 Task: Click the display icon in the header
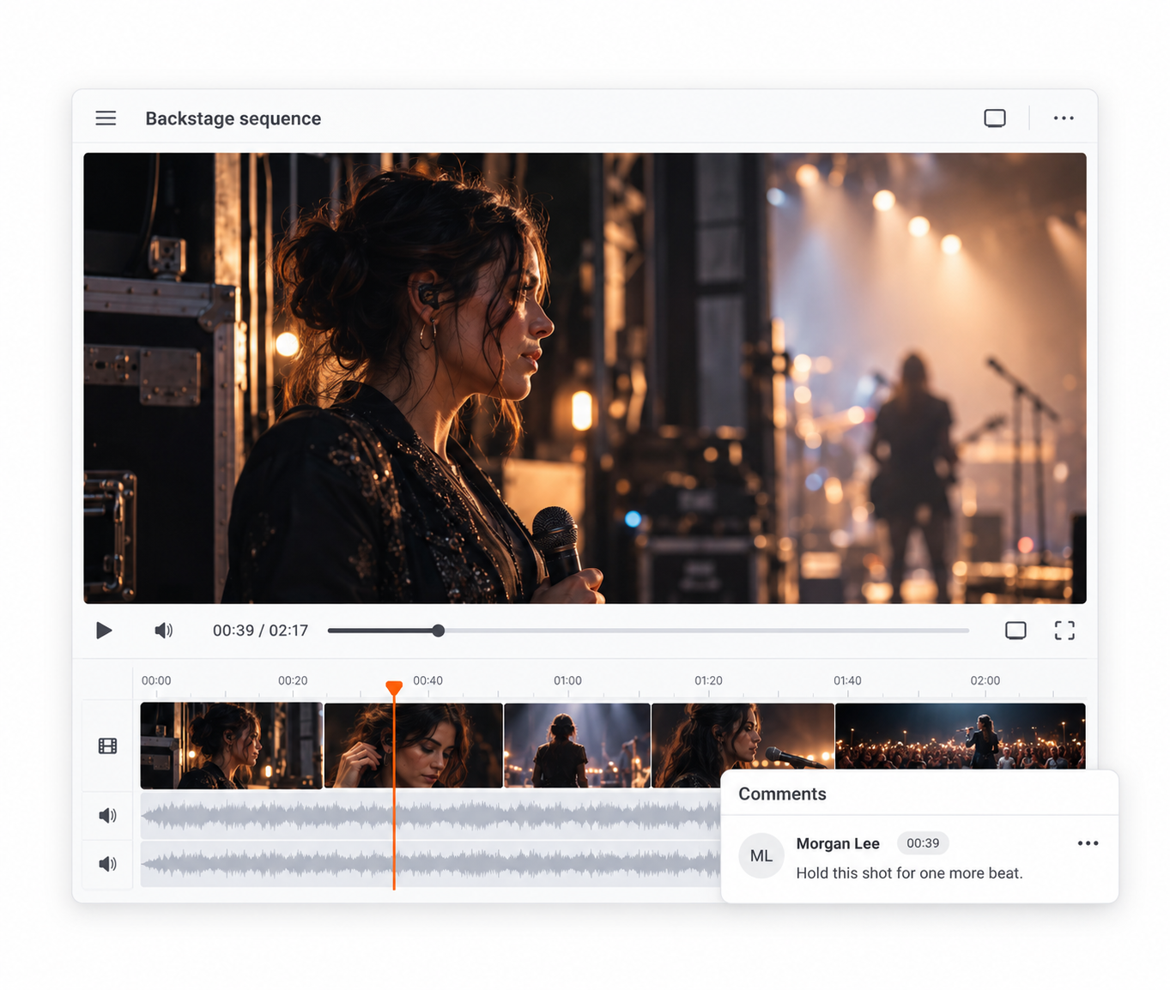click(995, 118)
